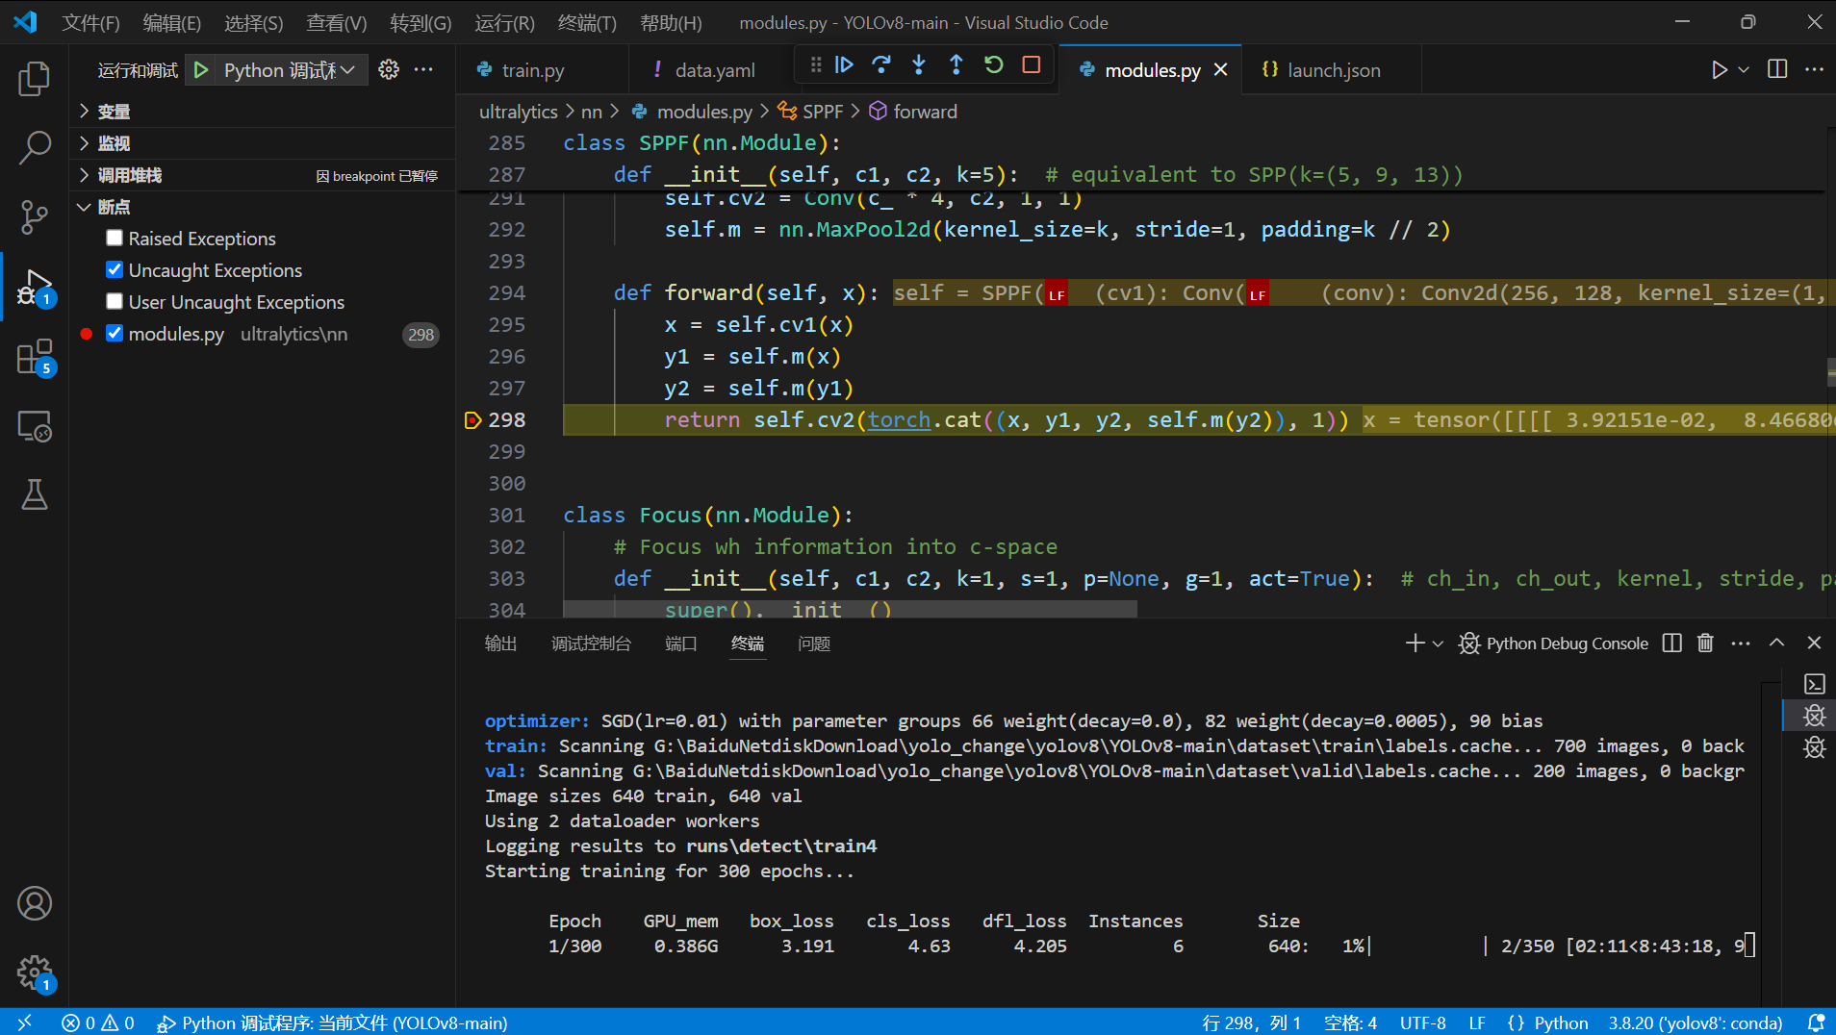Click the 行 298, 列 1 position indicator
Image resolution: width=1836 pixels, height=1035 pixels.
1251,1022
